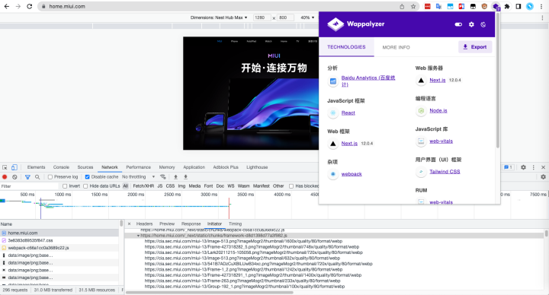Open network search magnifier icon
Viewport: 549px width, 295px height.
coord(37,177)
